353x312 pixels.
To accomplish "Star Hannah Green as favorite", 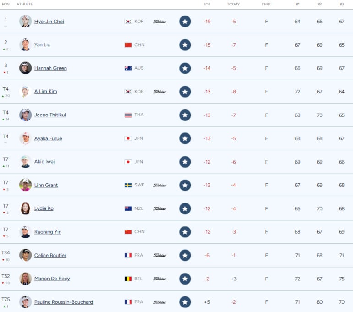I will click(x=185, y=68).
